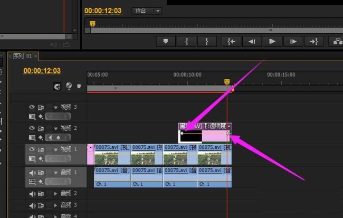Click the Step Back one frame button
The image size is (343, 218).
[252, 41]
